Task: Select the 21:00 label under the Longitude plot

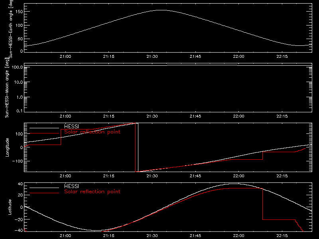Action: point(65,176)
